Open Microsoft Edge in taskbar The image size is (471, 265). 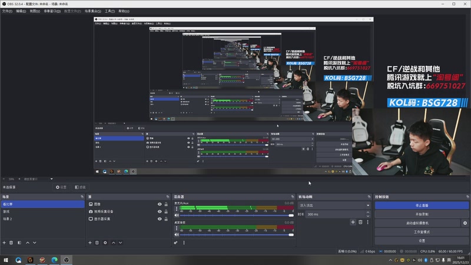tap(54, 260)
